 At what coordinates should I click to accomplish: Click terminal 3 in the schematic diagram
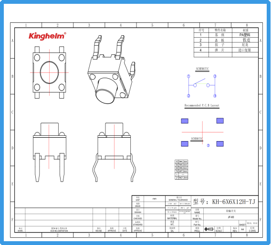215,76
